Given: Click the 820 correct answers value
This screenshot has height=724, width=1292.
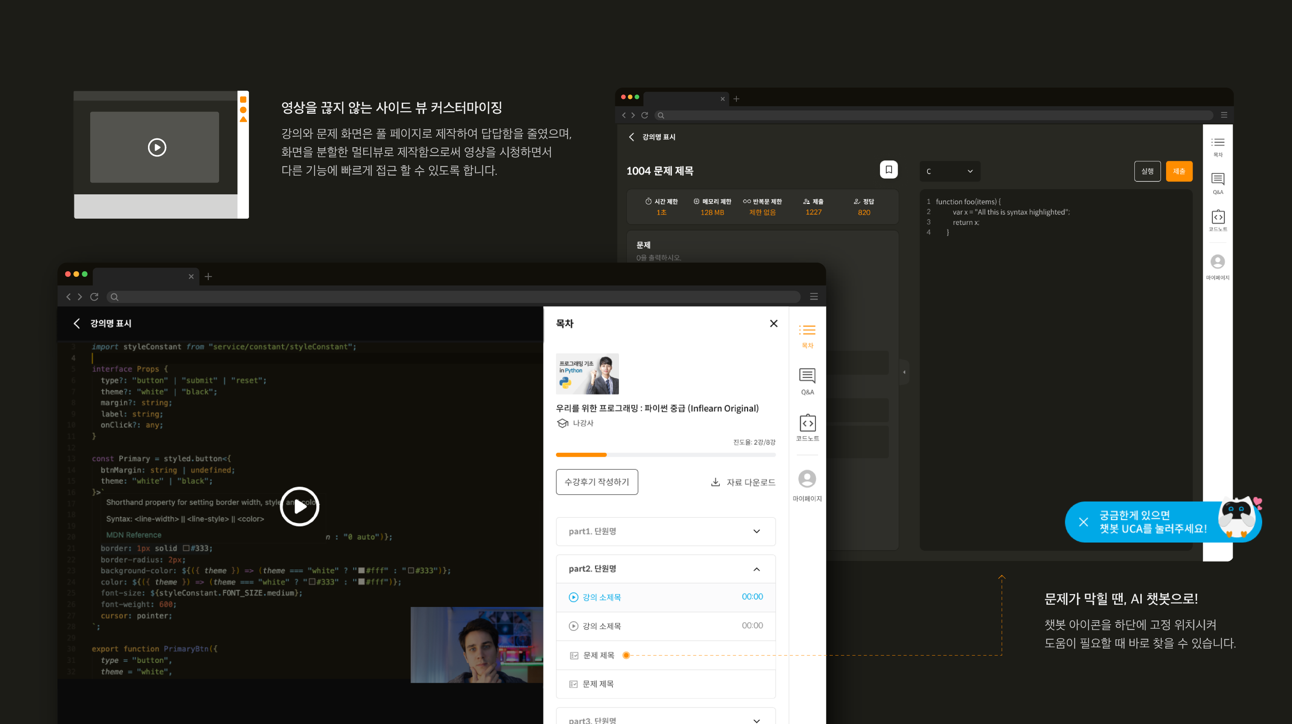Looking at the screenshot, I should pos(864,213).
